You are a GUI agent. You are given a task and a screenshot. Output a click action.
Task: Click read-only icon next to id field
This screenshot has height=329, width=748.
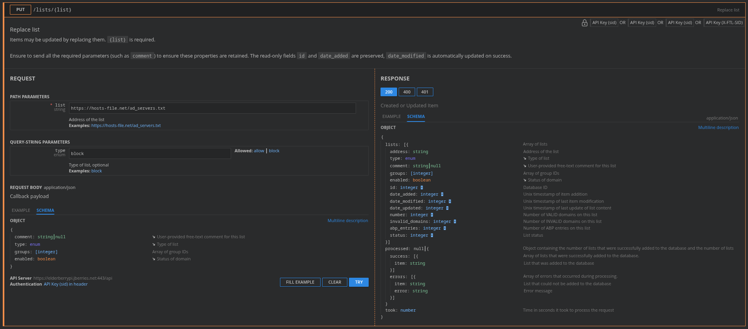click(422, 188)
